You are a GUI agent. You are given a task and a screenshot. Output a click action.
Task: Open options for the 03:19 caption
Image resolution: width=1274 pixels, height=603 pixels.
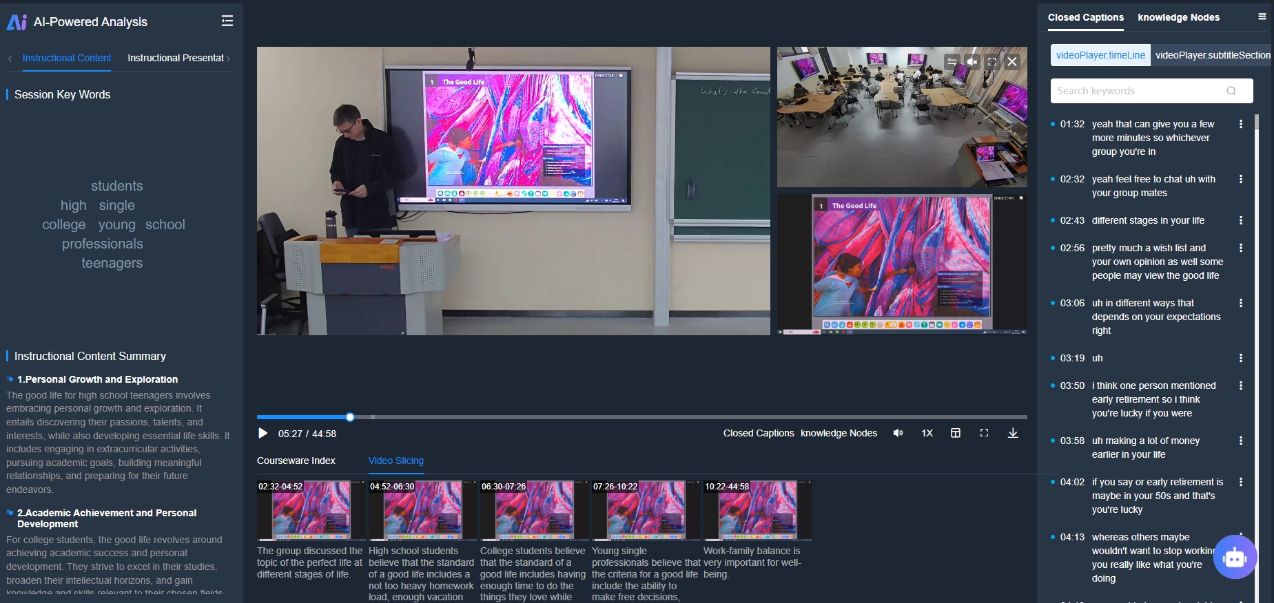point(1241,358)
